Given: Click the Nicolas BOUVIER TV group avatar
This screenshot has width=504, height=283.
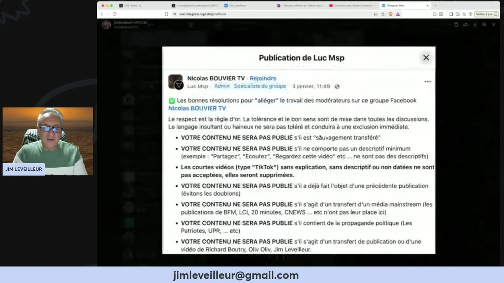Looking at the screenshot, I should pos(176,82).
